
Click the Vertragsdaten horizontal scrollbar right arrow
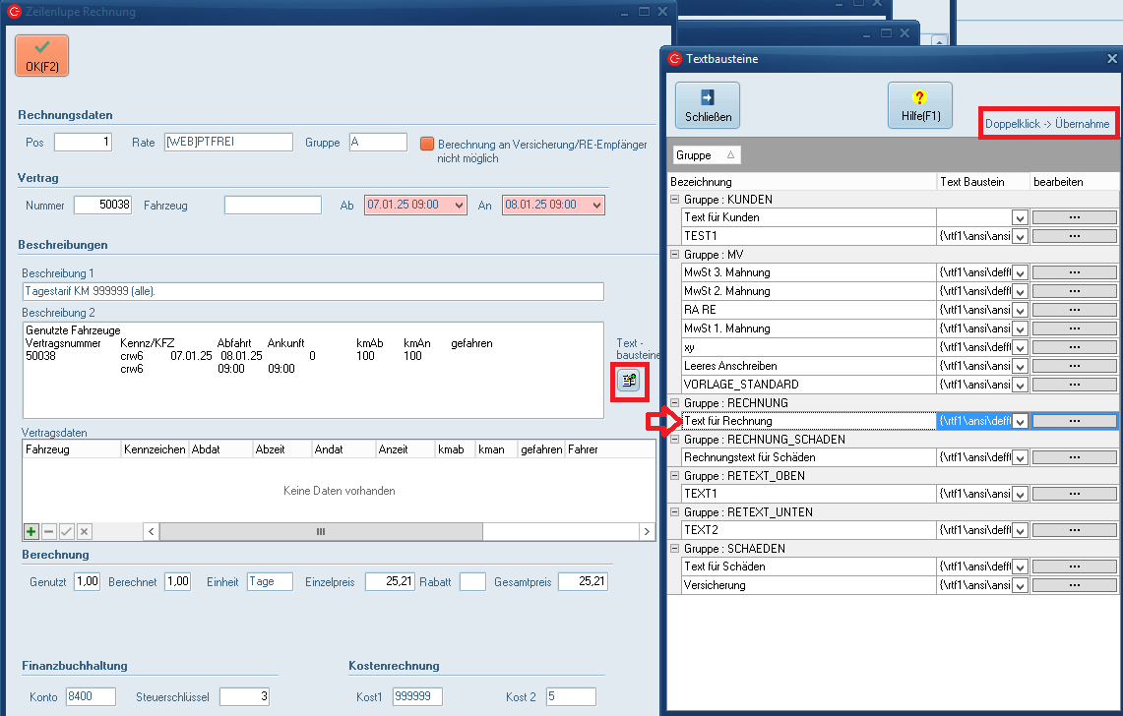point(647,531)
